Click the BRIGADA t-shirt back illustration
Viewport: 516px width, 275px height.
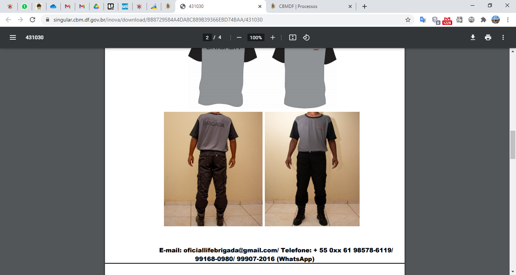point(222,77)
